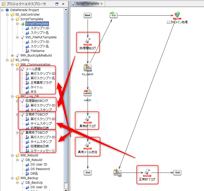Click the 999_BuckUp&ReBuild script icon
This screenshot has width=204, height=191.
[x=17, y=56]
